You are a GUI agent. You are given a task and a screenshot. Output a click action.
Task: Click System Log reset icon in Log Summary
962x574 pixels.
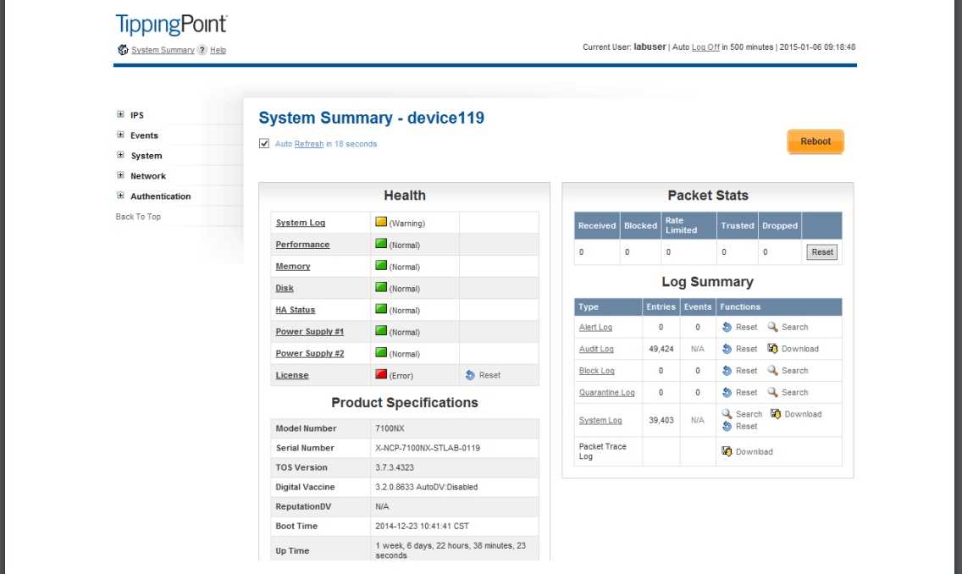click(x=727, y=426)
